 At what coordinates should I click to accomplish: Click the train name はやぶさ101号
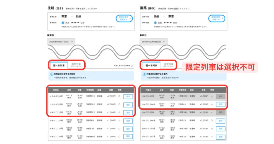click(x=56, y=96)
